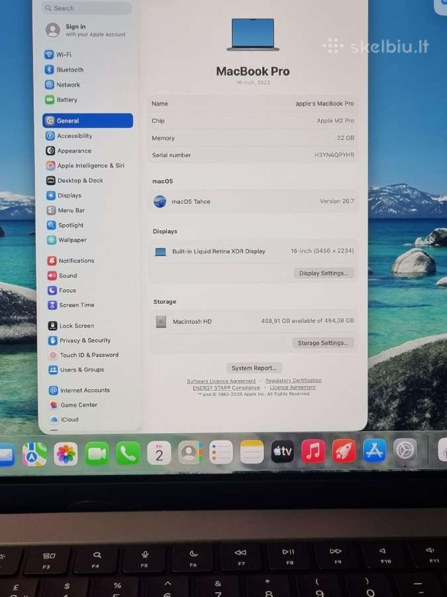Launch Apple TV from the Dock
Image resolution: width=447 pixels, height=597 pixels.
282,452
